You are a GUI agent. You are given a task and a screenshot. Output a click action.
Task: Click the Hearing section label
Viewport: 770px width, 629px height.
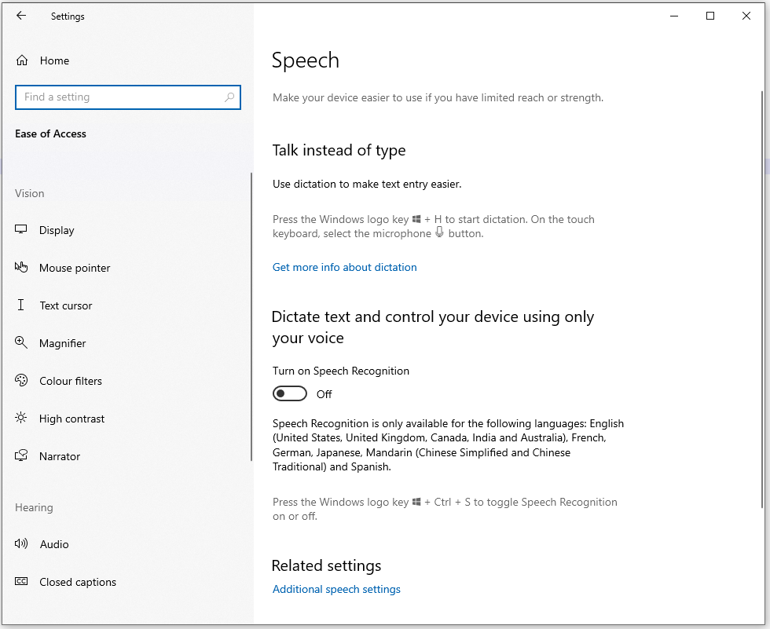(x=34, y=507)
